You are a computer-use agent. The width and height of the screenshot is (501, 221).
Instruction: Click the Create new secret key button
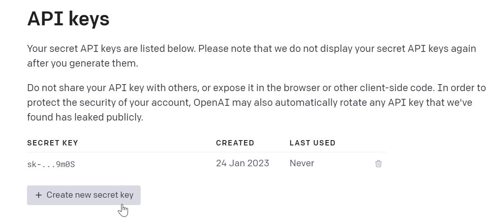(84, 195)
